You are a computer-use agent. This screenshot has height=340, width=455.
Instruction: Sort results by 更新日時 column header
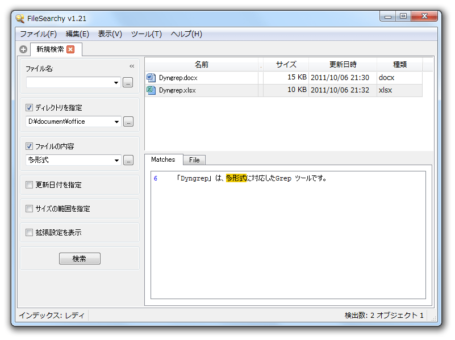[343, 64]
